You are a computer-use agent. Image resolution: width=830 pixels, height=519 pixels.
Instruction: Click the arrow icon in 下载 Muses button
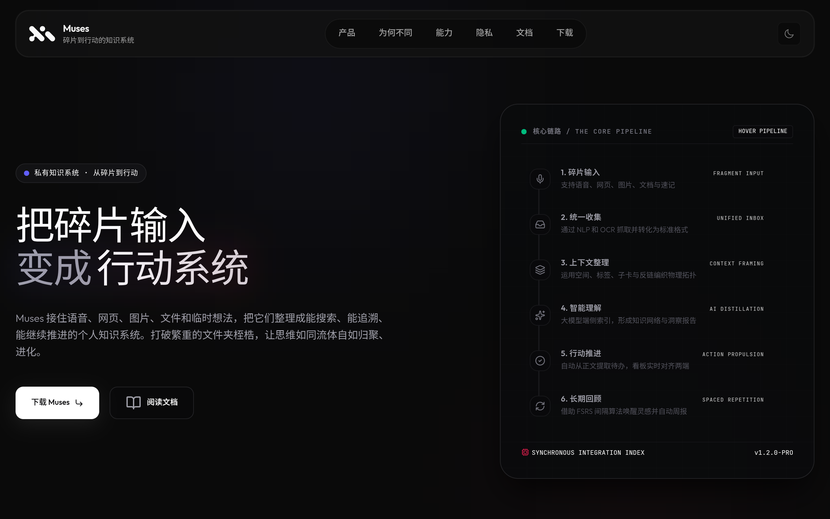pyautogui.click(x=79, y=403)
